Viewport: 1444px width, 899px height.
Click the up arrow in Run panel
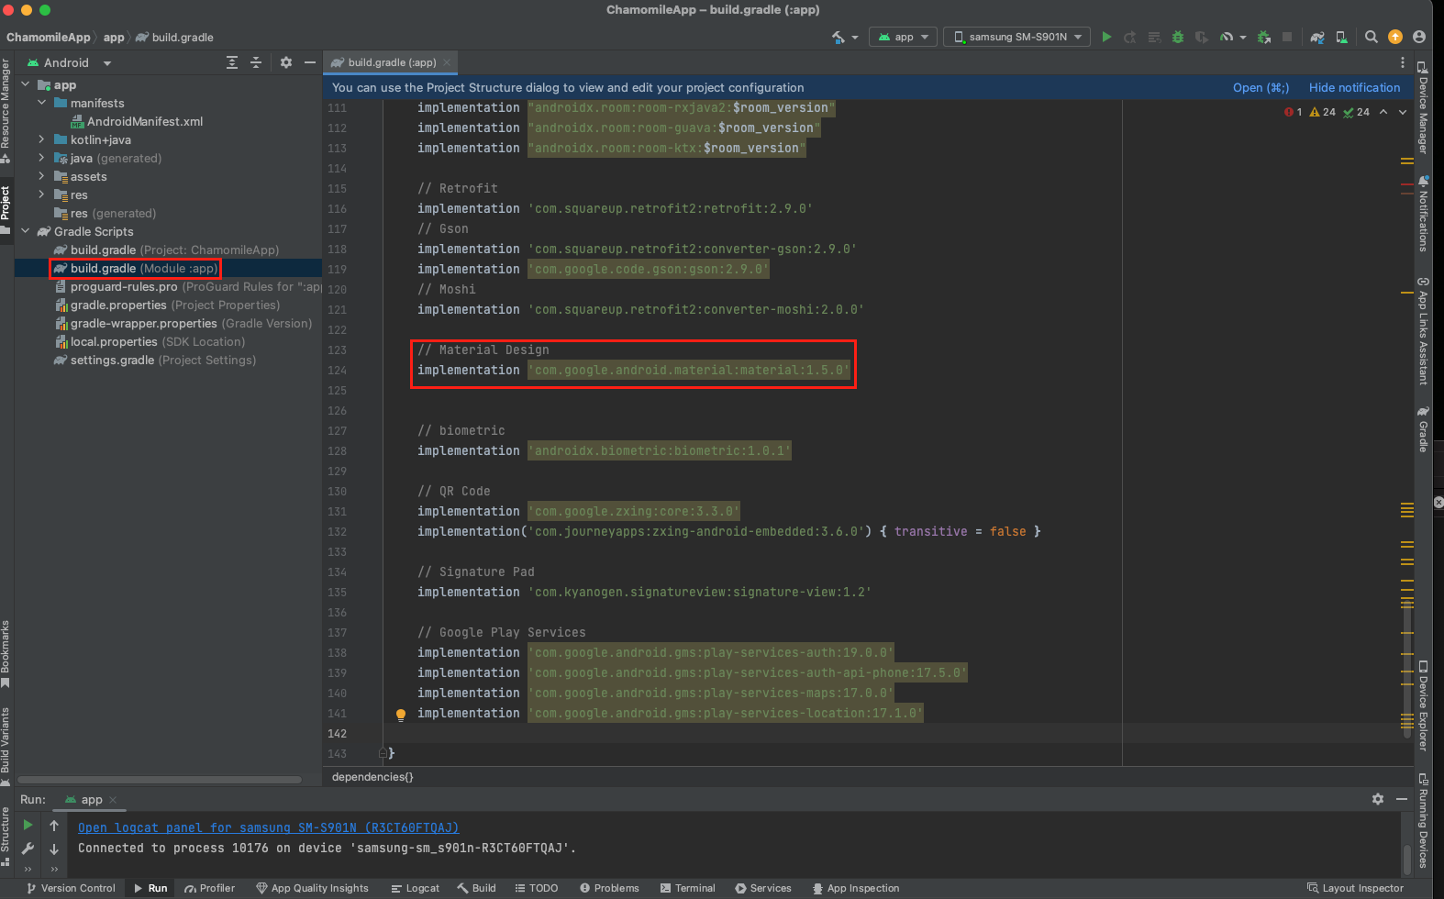(x=54, y=826)
